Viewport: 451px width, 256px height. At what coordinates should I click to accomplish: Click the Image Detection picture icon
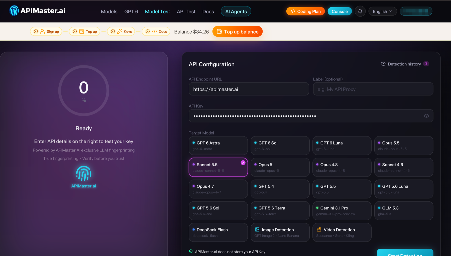[x=257, y=229]
